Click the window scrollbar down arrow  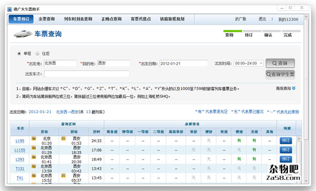click(306, 181)
